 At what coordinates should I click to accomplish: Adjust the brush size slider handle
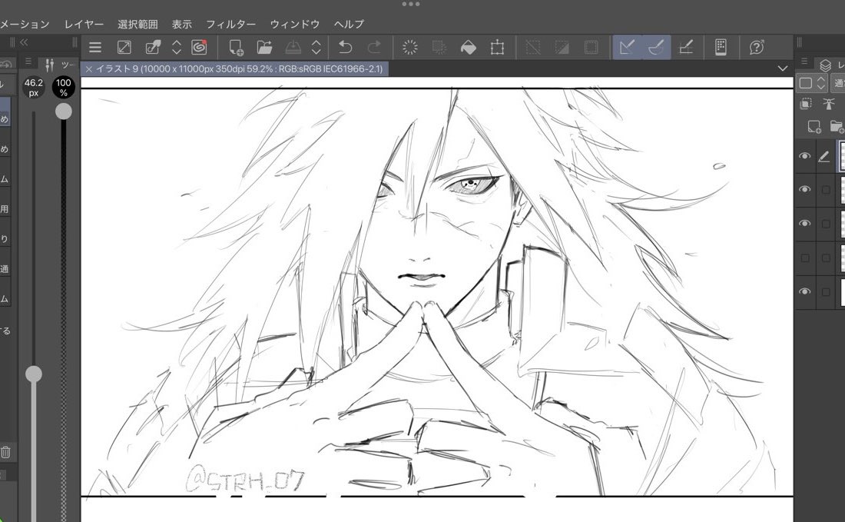pyautogui.click(x=33, y=374)
